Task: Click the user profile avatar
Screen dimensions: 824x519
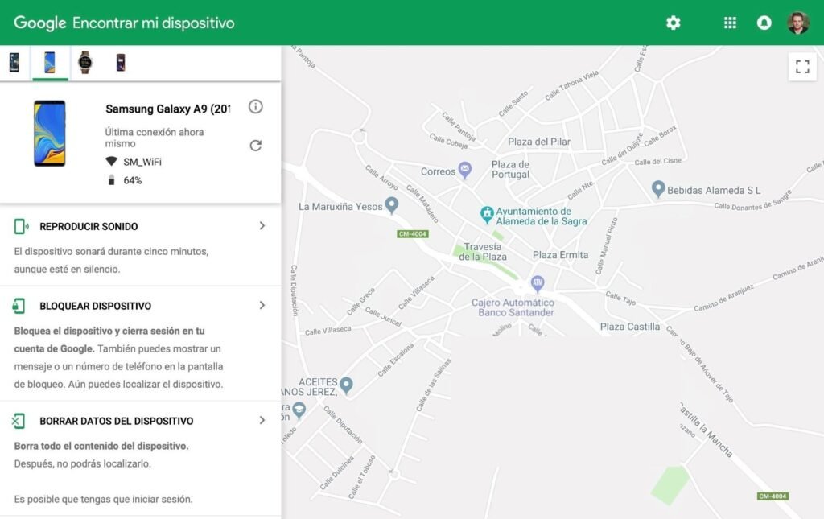Action: [797, 23]
